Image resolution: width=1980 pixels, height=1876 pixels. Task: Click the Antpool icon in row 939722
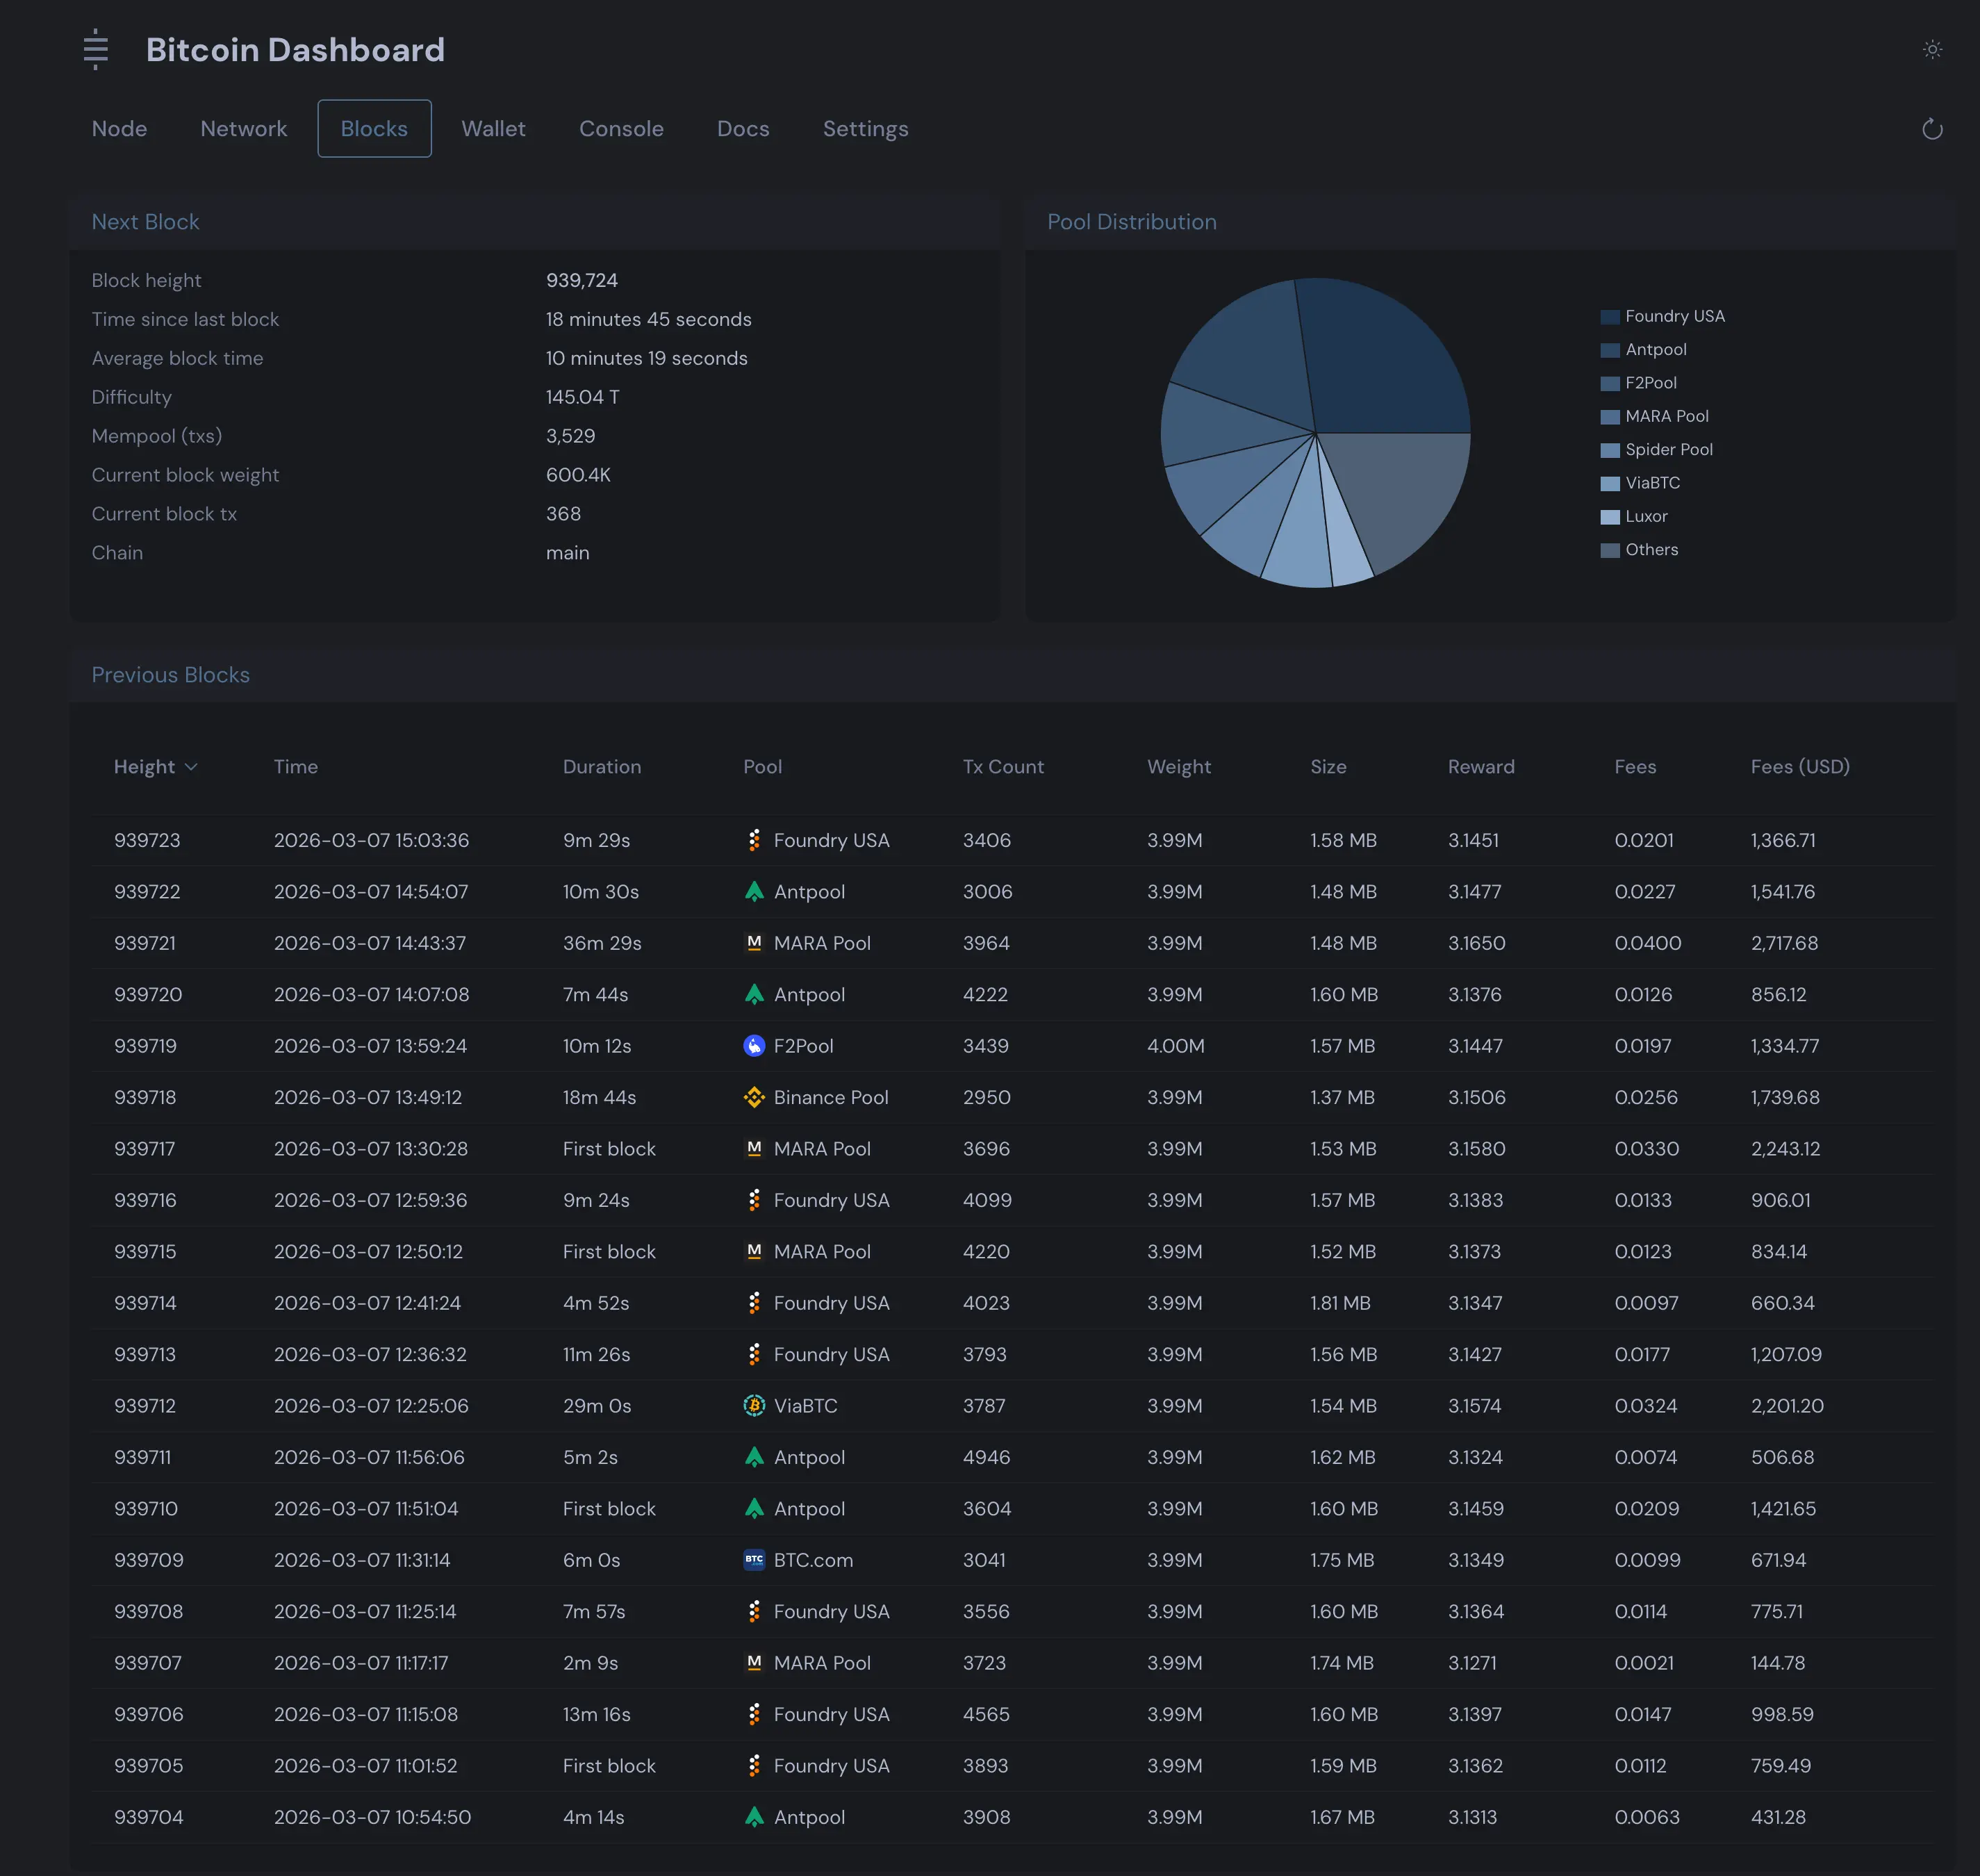(x=755, y=891)
